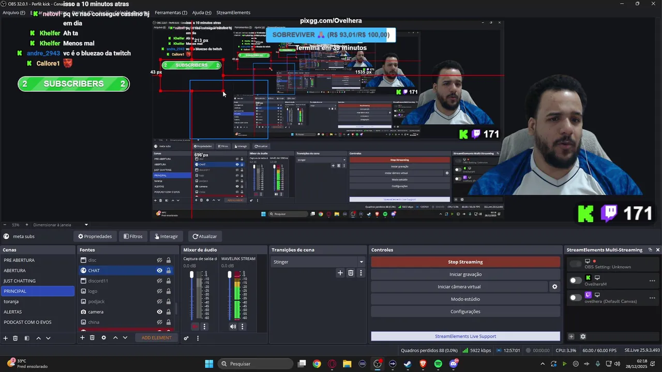This screenshot has width=662, height=372.
Task: Open Filtros for selected source
Action: coord(133,236)
